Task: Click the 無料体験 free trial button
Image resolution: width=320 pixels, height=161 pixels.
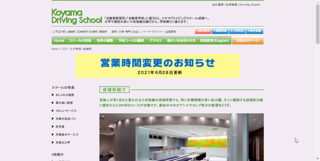Action: (x=254, y=31)
